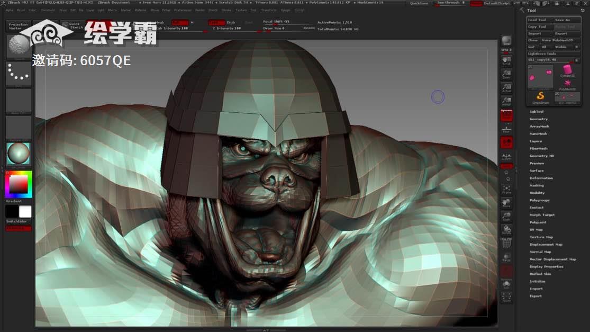Screen dimensions: 590x332
Task: Open the material sphere selector
Action: (19, 155)
